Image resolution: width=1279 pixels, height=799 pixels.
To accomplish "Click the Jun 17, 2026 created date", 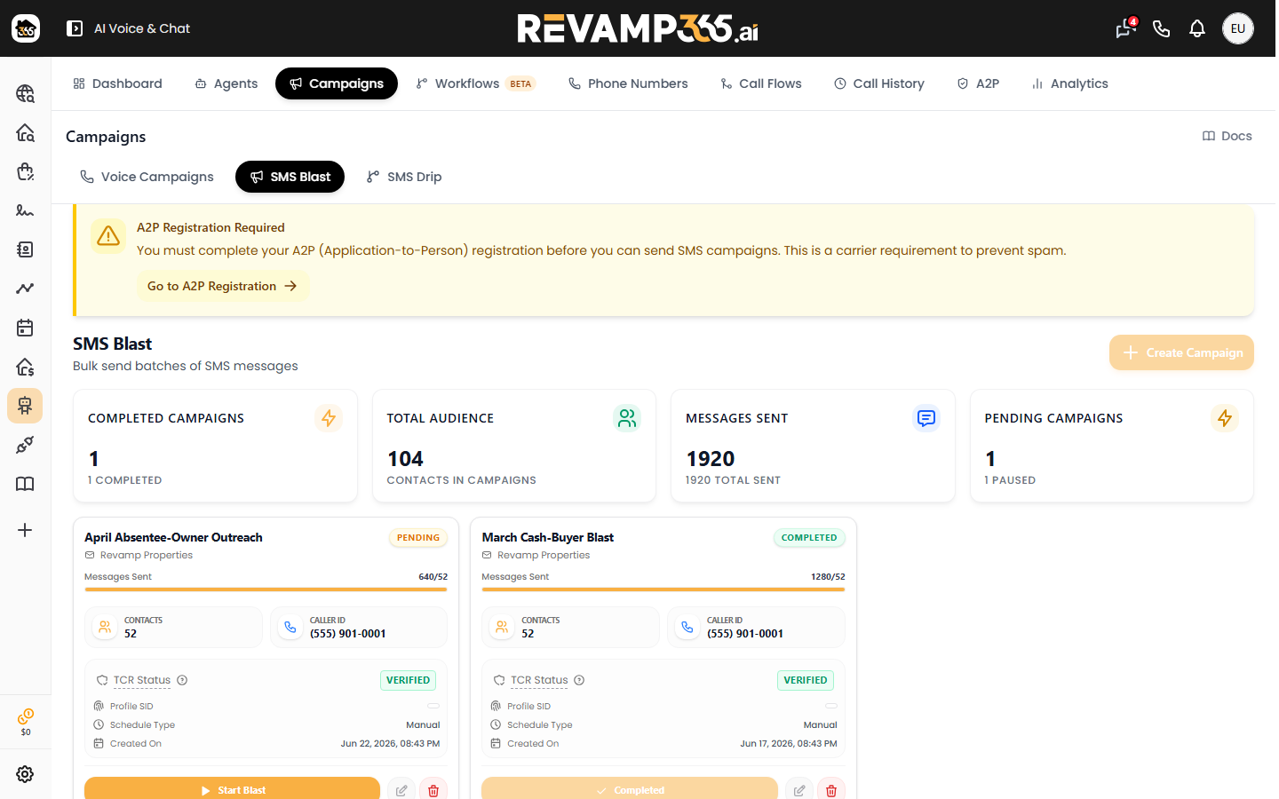I will click(789, 744).
